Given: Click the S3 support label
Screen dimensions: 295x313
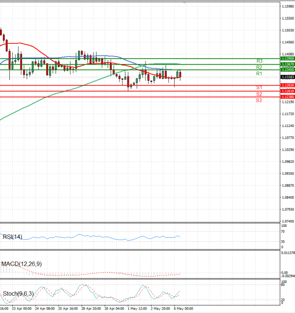Looking at the screenshot, I should point(259,100).
